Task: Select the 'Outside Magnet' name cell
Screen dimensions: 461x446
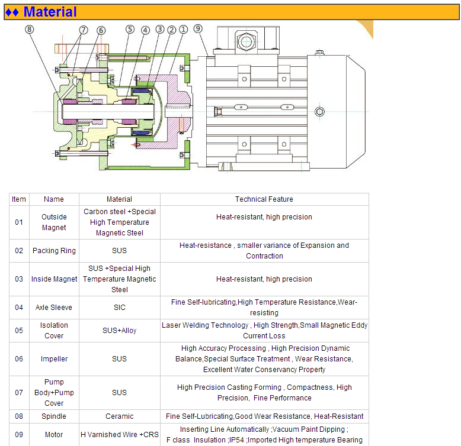Action: [54, 222]
